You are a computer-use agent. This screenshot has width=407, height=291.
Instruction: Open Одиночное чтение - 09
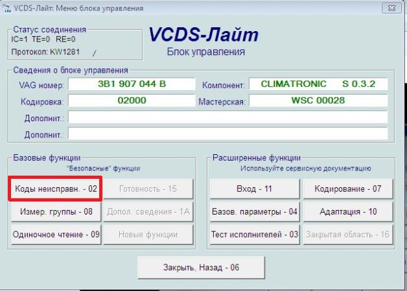(56, 235)
